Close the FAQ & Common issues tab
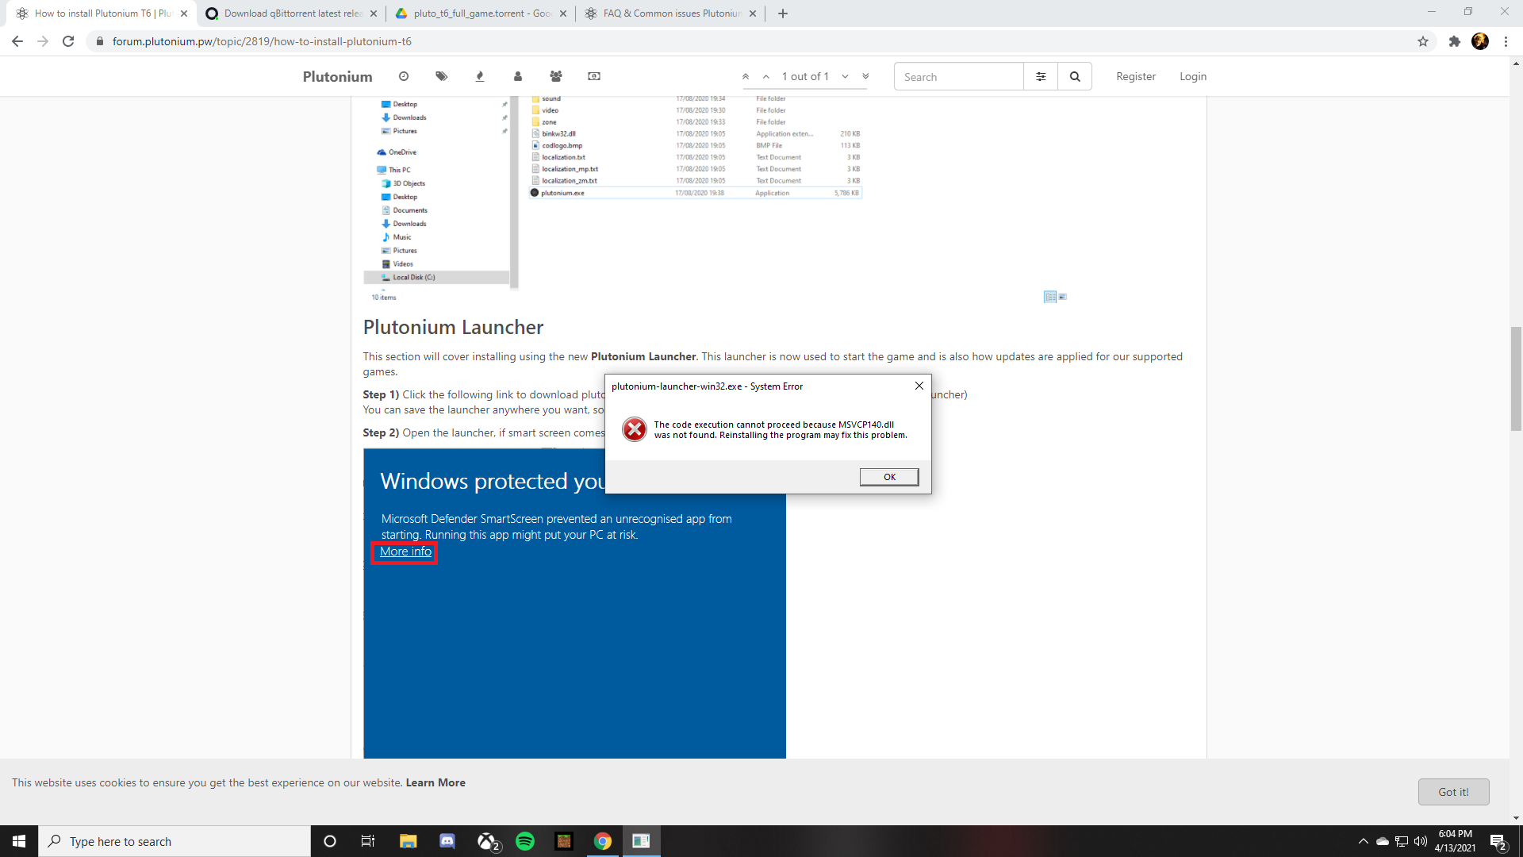This screenshot has height=857, width=1523. (x=753, y=13)
